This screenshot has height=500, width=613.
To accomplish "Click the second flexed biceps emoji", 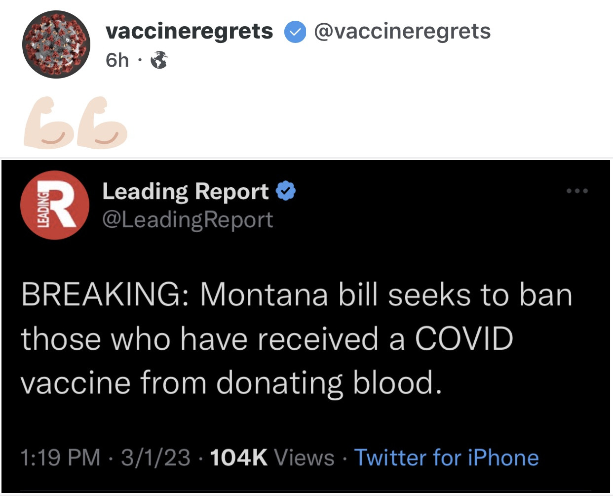I will coord(102,123).
